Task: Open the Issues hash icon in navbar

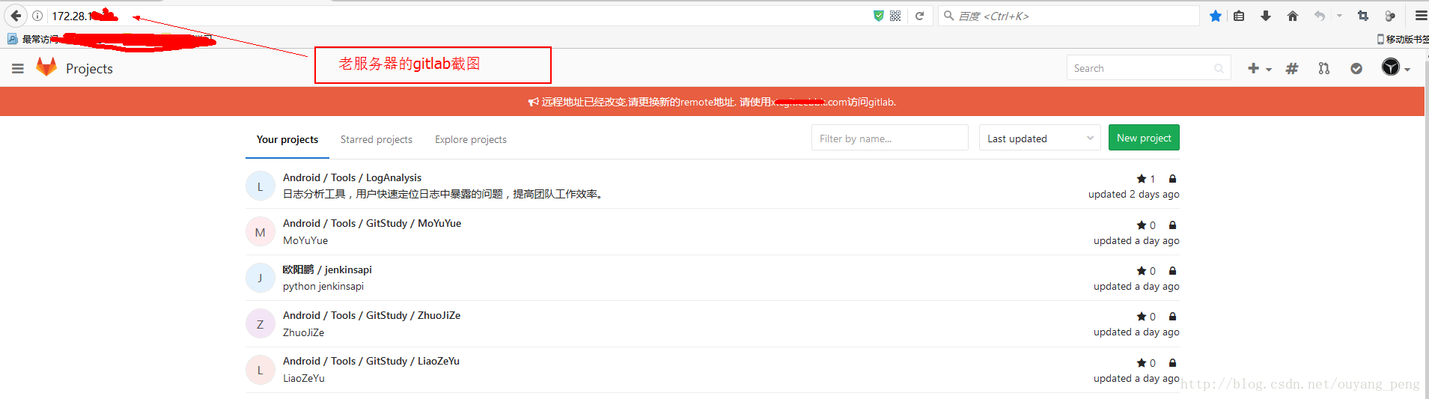Action: tap(1292, 68)
